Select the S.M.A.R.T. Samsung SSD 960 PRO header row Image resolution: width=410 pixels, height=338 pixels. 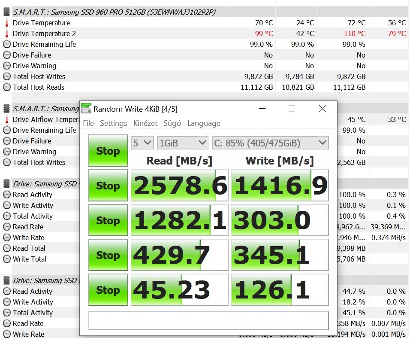(x=205, y=12)
